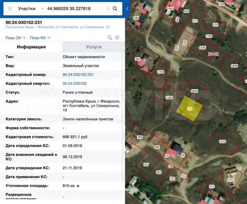Open cadastral quarter 90:24:030102 link
The height and width of the screenshot is (204, 247).
[74, 83]
